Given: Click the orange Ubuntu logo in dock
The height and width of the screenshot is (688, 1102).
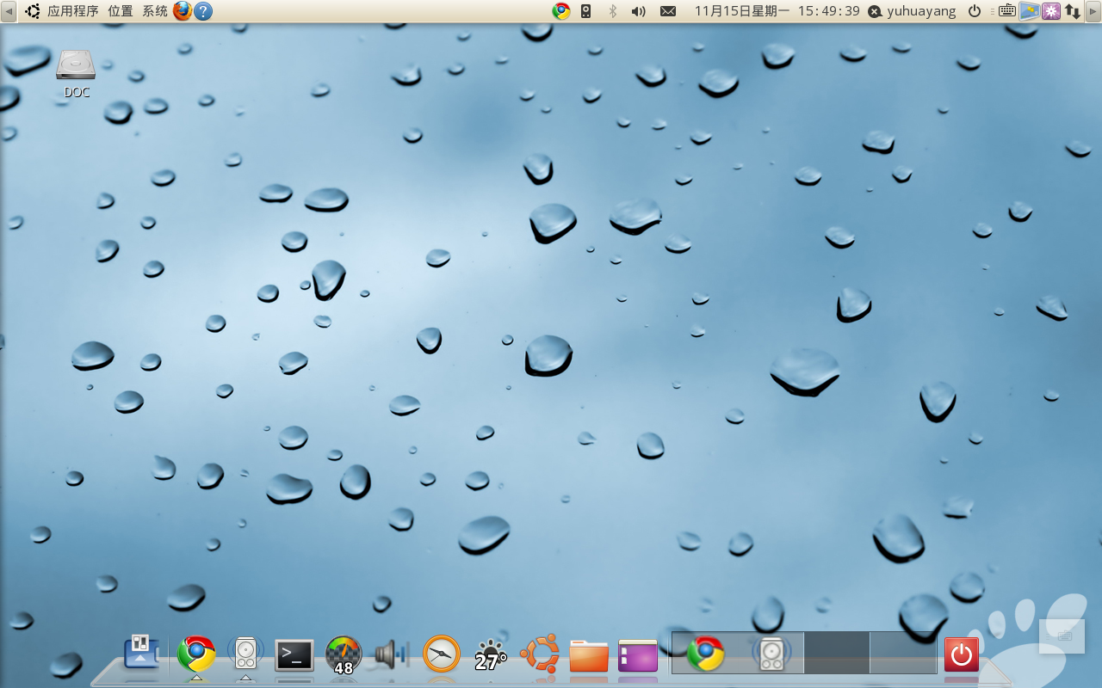Looking at the screenshot, I should point(540,654).
